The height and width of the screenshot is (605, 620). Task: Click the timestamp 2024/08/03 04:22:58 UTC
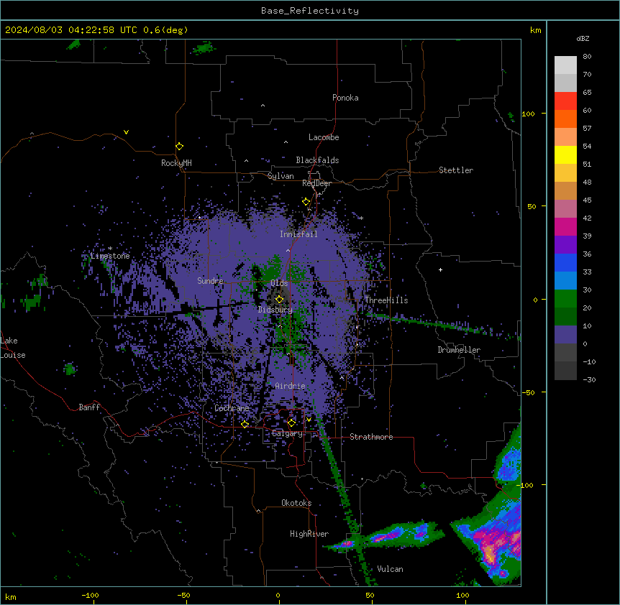pos(71,30)
